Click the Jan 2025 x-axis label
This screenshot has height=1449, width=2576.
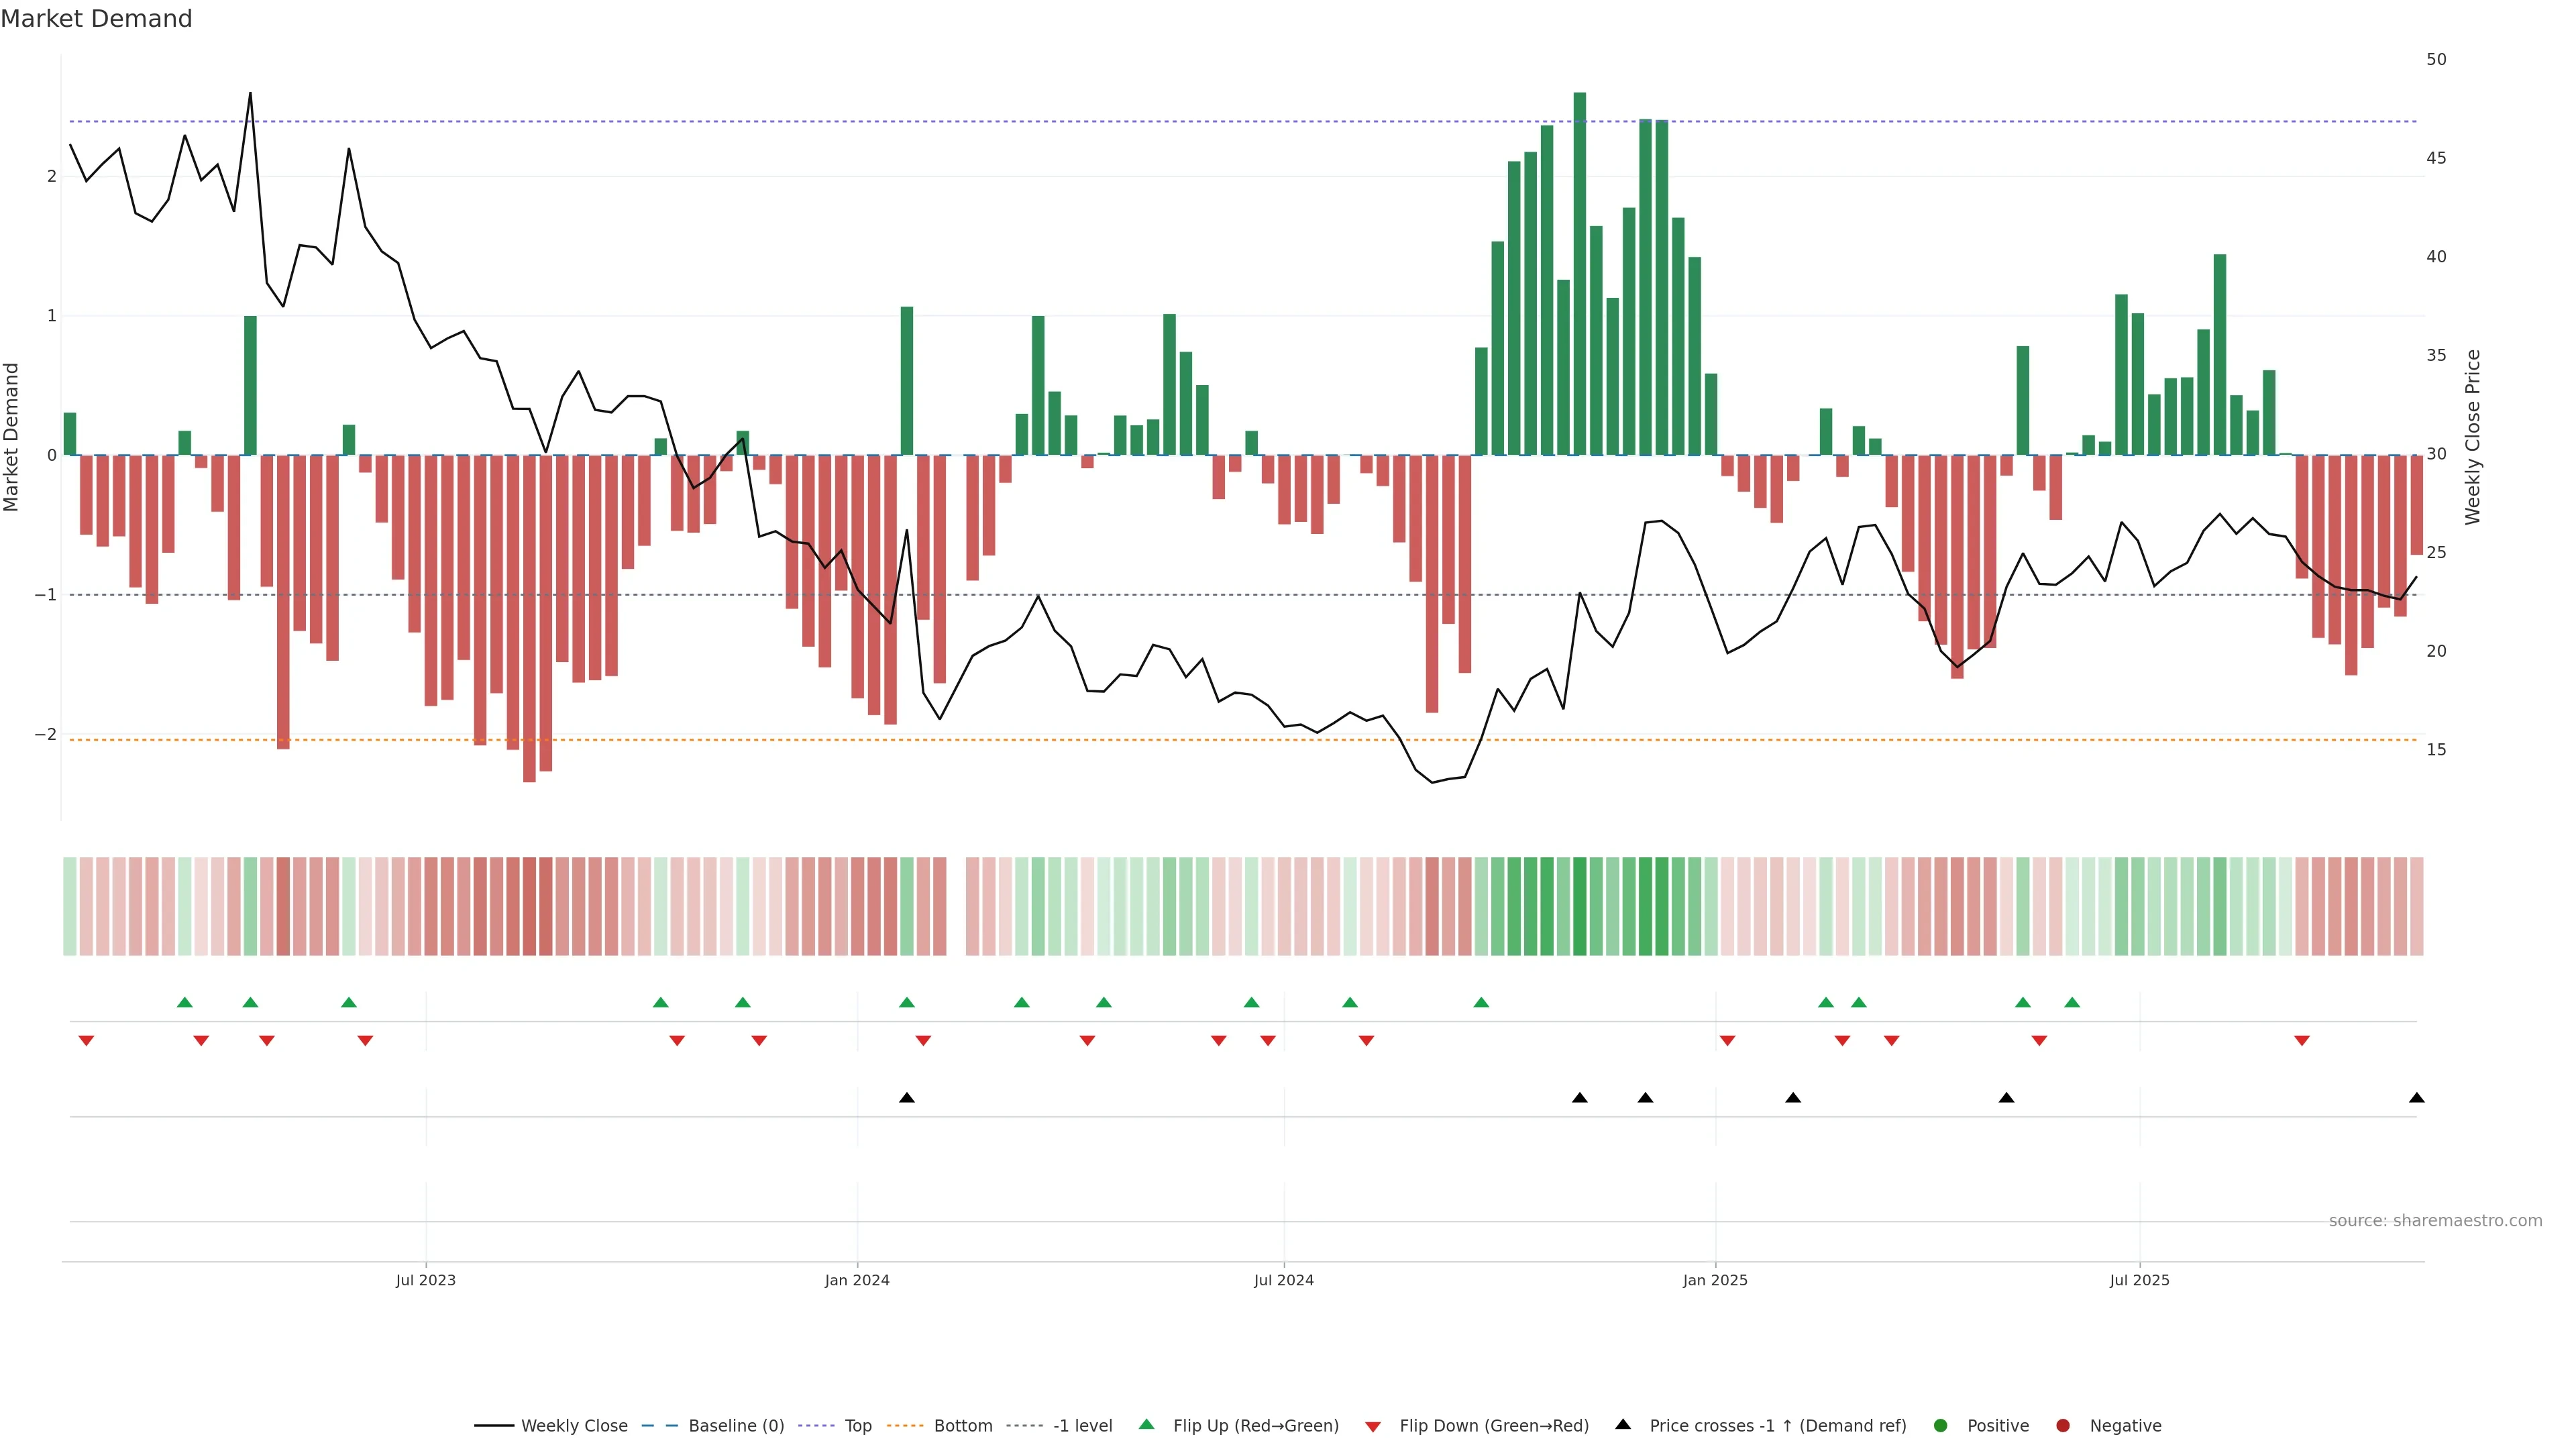(x=1715, y=1280)
